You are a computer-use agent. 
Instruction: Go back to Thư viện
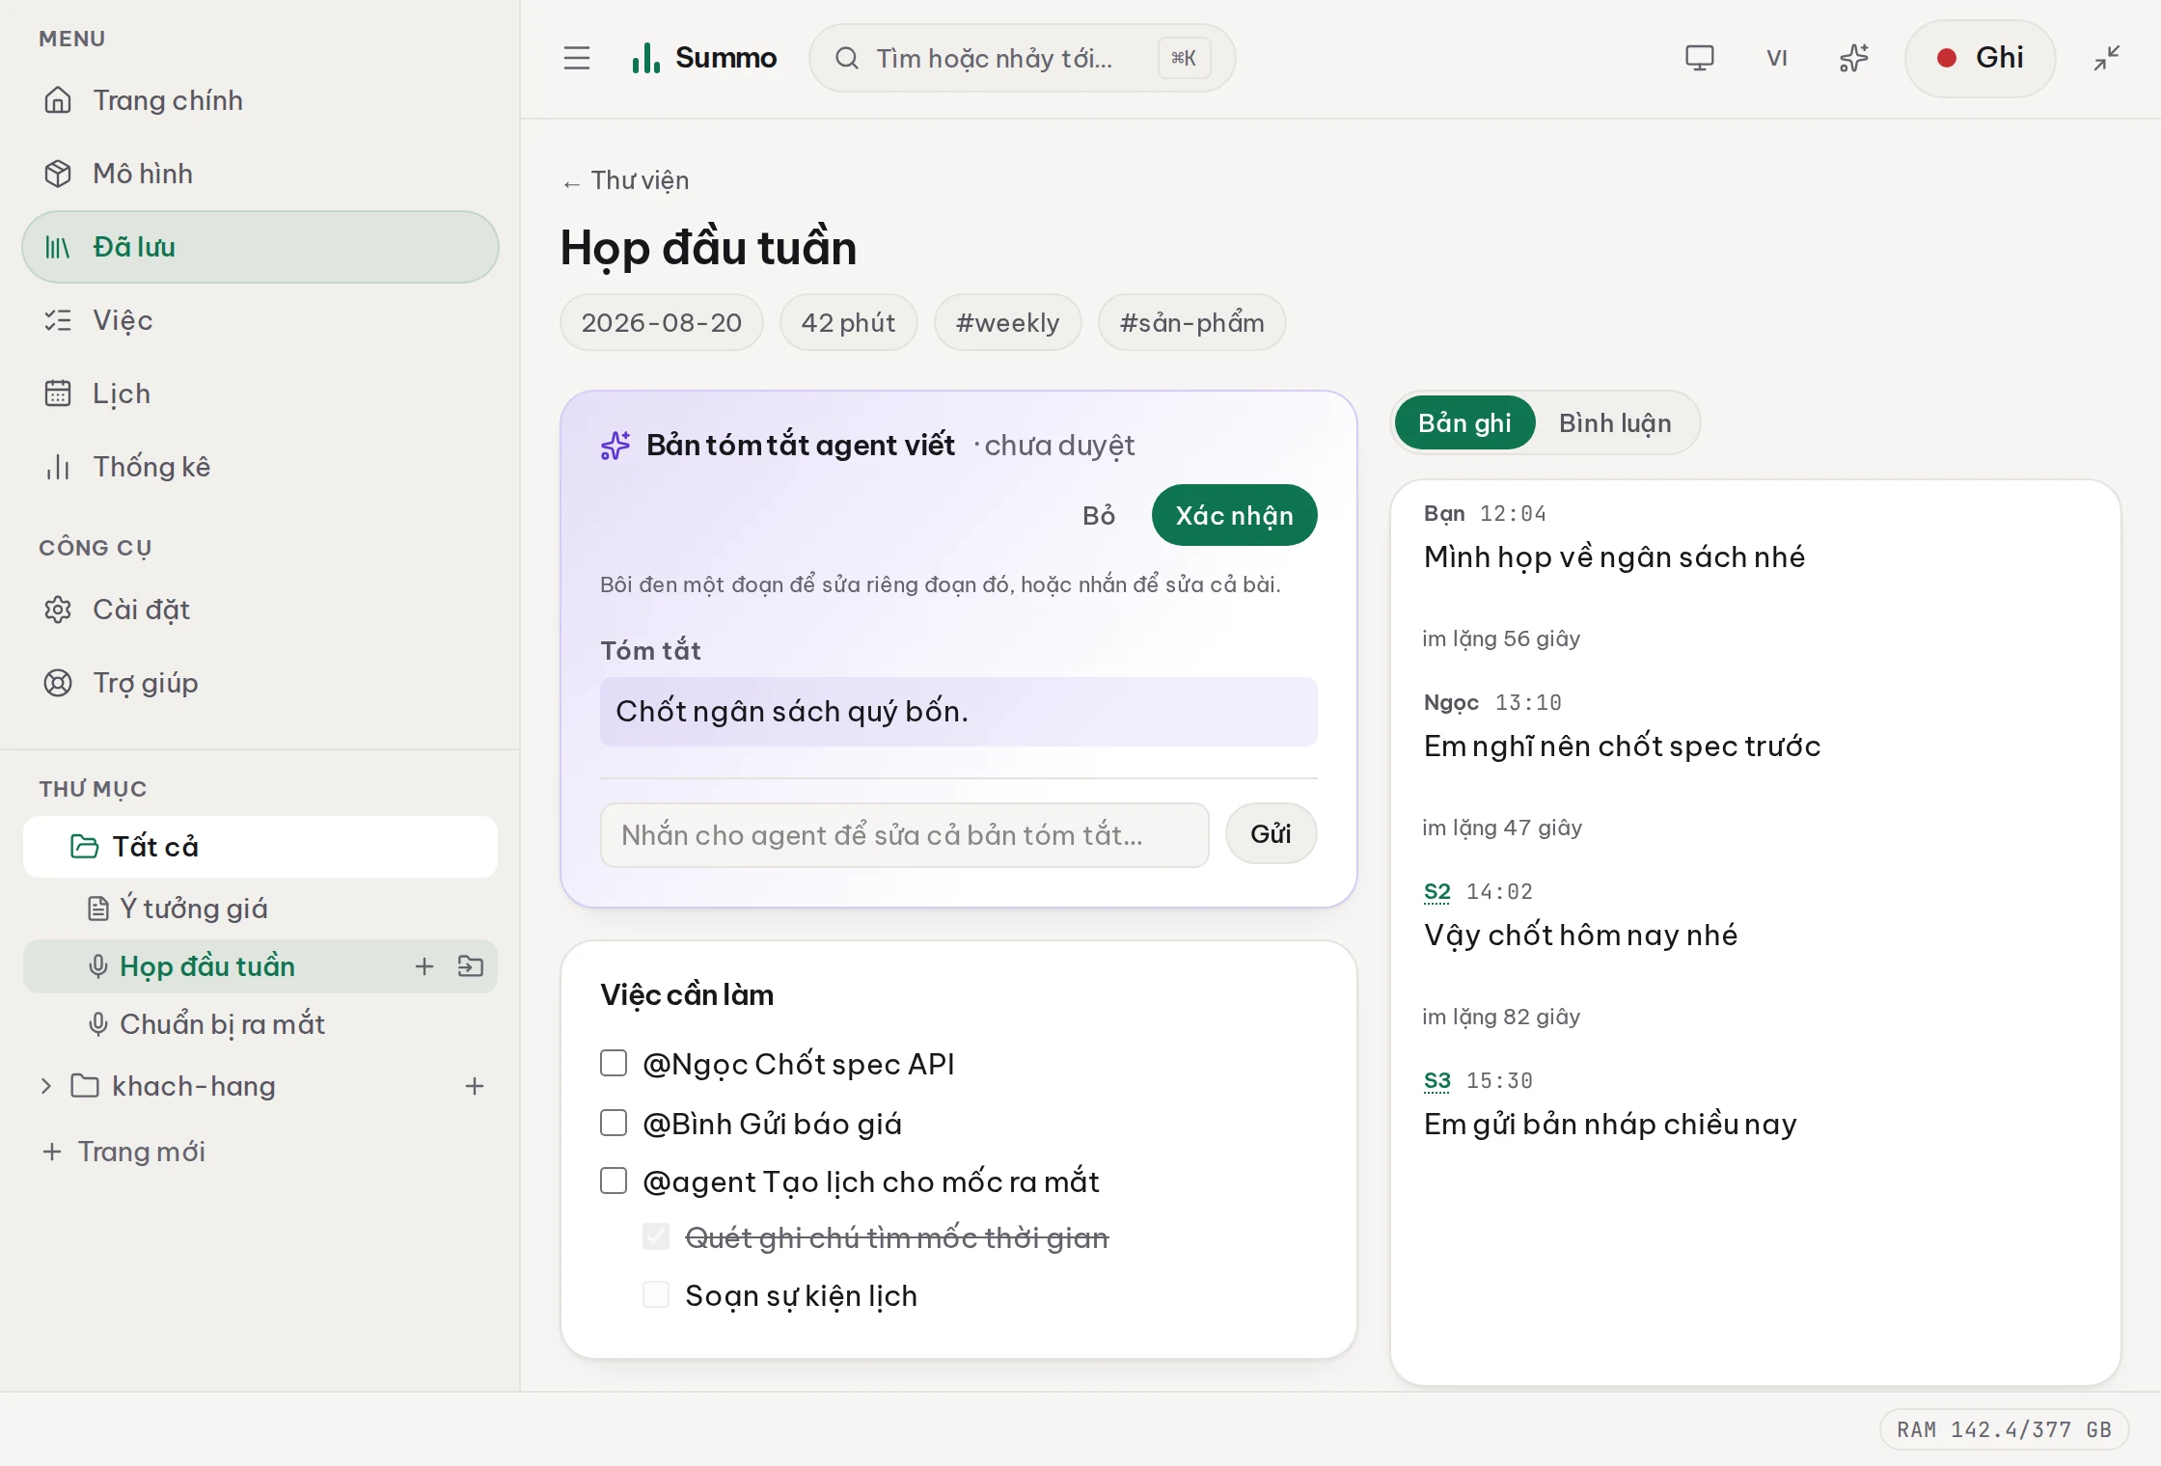coord(626,180)
